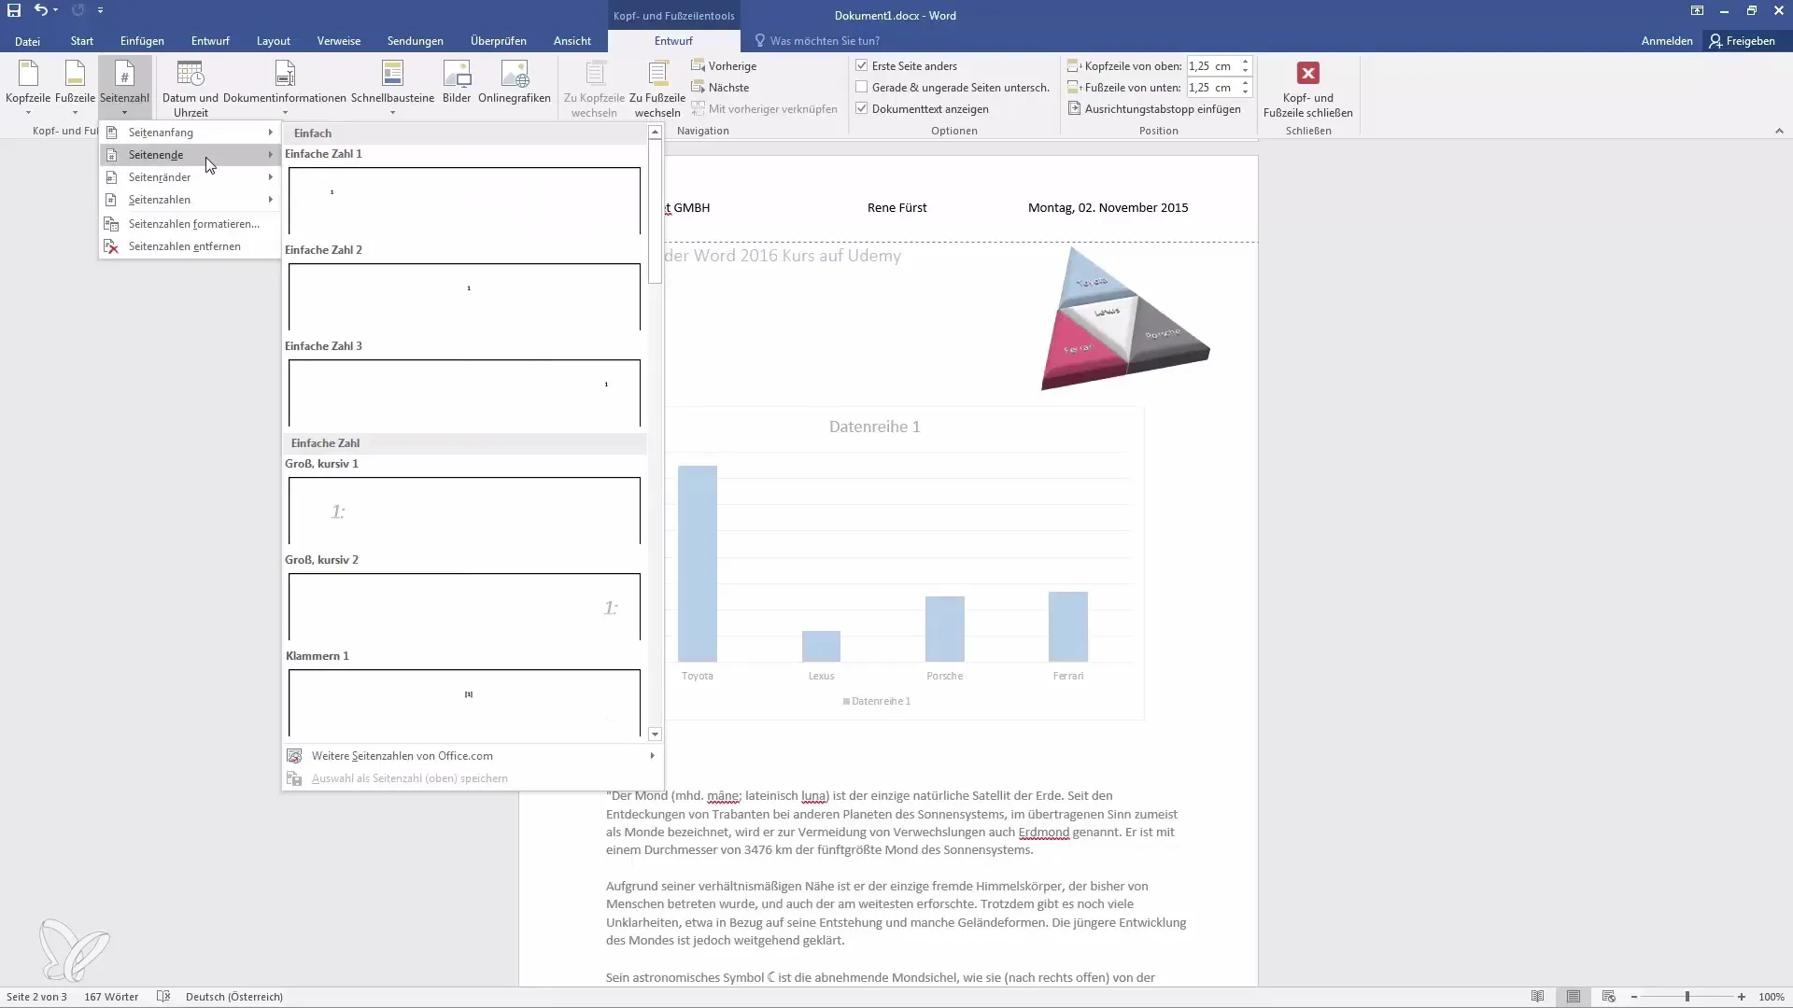Click Deutsch (Österreich) language indicator
The image size is (1793, 1008).
(x=234, y=997)
